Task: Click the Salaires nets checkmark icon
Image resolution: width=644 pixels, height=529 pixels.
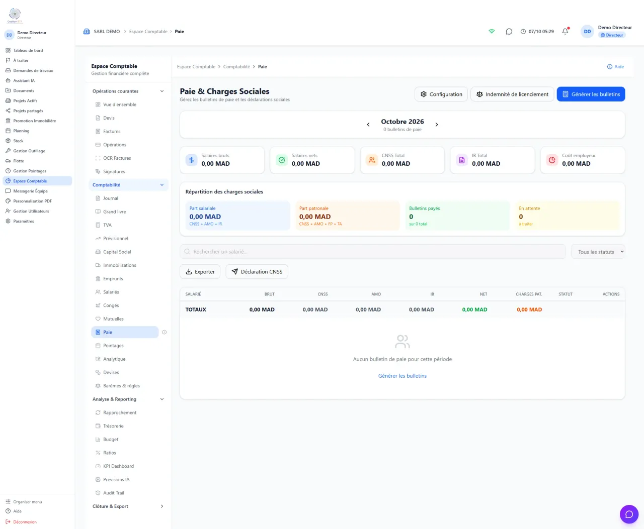Action: pos(282,160)
